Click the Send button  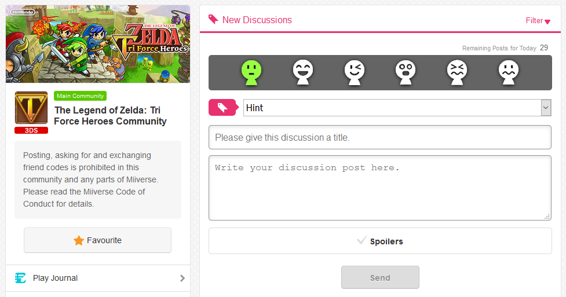click(x=380, y=277)
